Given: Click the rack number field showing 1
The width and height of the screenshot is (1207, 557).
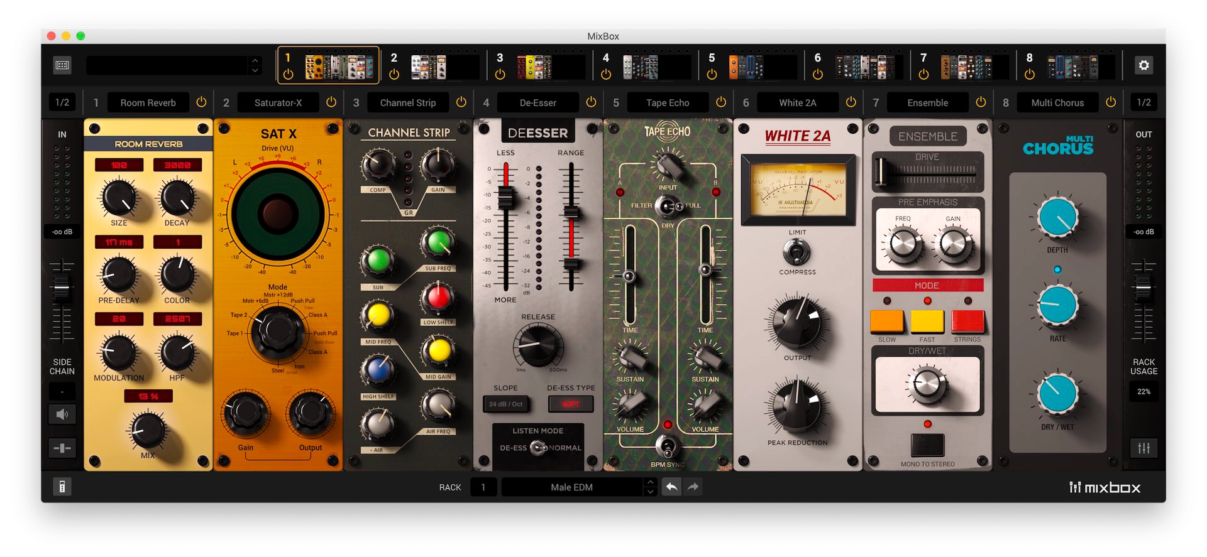Looking at the screenshot, I should point(483,487).
